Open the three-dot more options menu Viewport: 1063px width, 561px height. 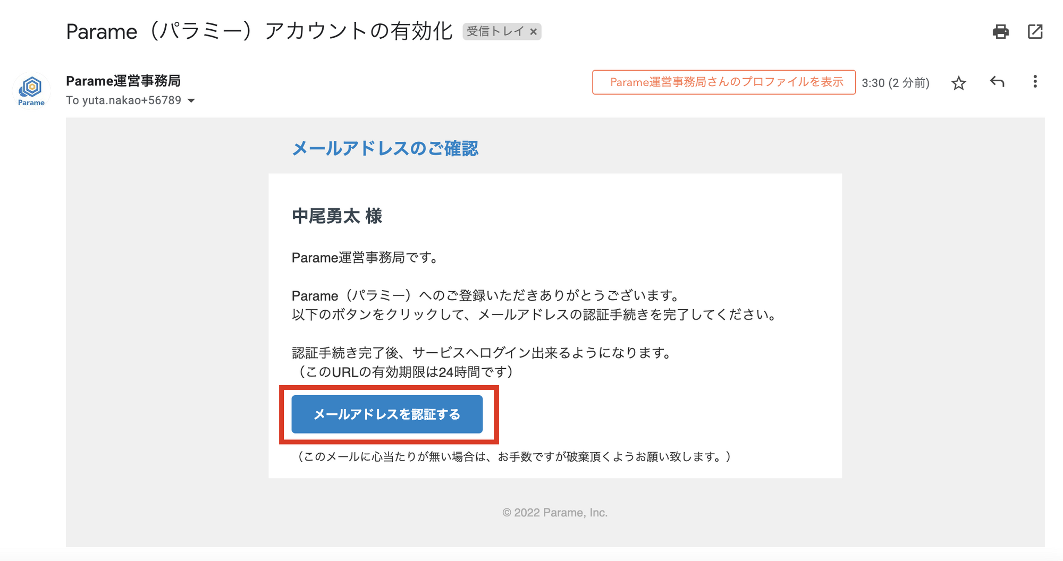1034,82
